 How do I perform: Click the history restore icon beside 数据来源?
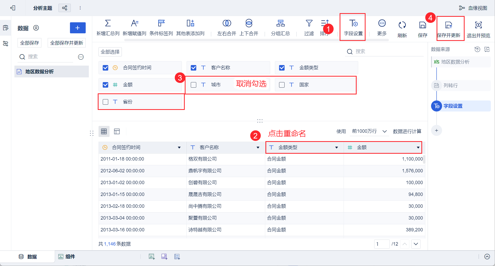[x=477, y=49]
